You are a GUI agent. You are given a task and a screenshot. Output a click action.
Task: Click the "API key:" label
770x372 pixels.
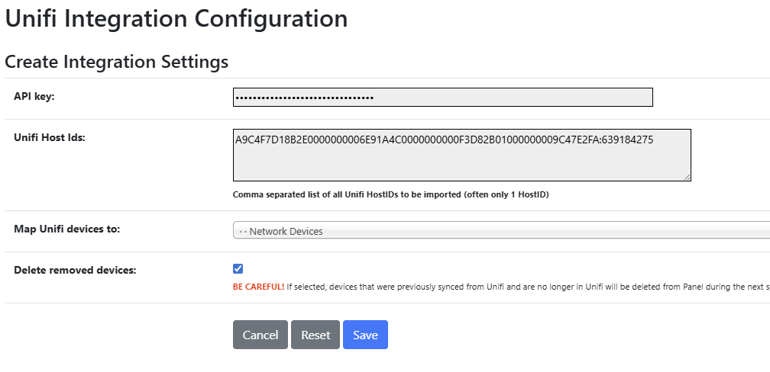pyautogui.click(x=34, y=97)
